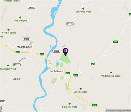Select the Gowktree Wood tree icon
The height and width of the screenshot is (112, 131).
tap(83, 9)
